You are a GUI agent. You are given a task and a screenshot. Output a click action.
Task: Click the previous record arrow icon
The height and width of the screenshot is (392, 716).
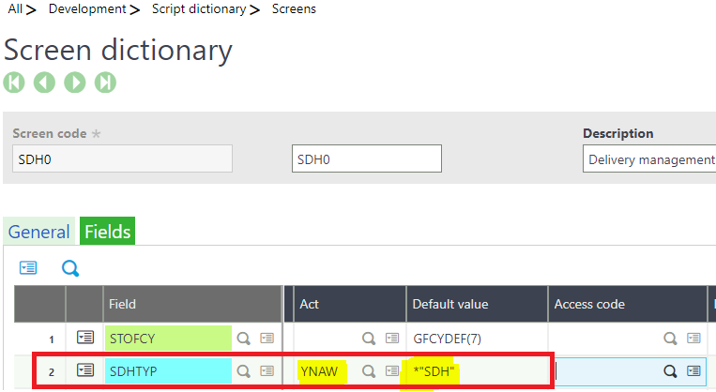click(x=44, y=83)
